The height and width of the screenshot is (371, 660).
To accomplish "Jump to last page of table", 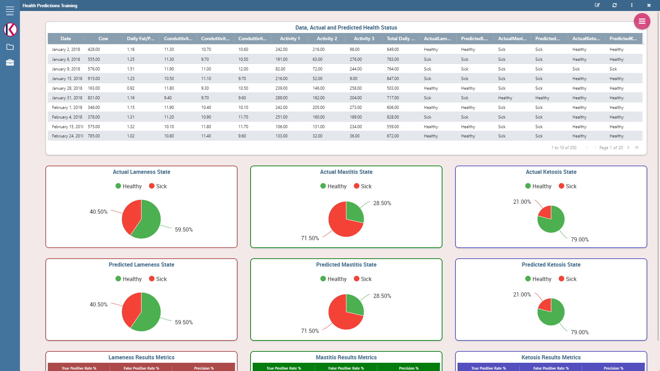I will [x=637, y=147].
